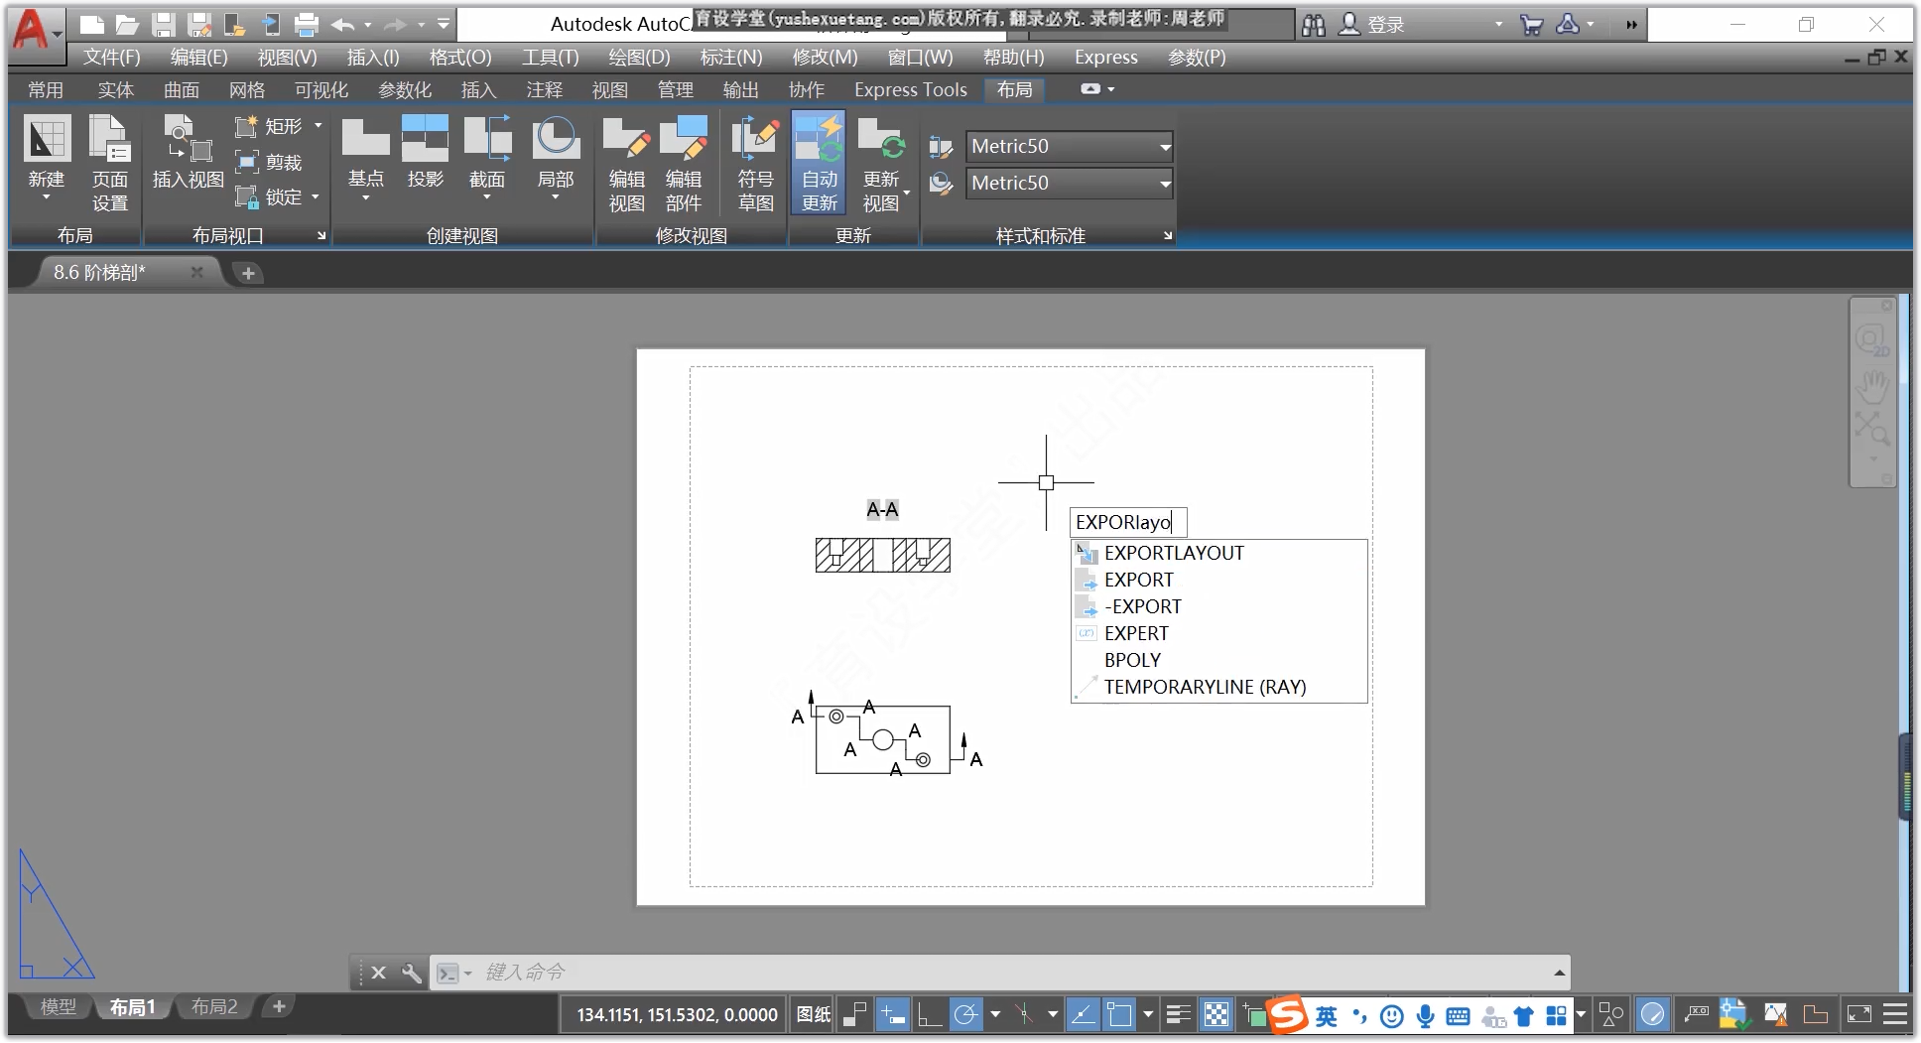The height and width of the screenshot is (1043, 1921).
Task: Toggle dynamic input in status bar
Action: pyautogui.click(x=892, y=1014)
